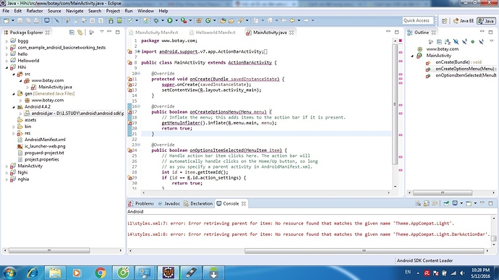Image resolution: width=499 pixels, height=280 pixels.
Task: Click the Windows Start button
Action: point(9,273)
